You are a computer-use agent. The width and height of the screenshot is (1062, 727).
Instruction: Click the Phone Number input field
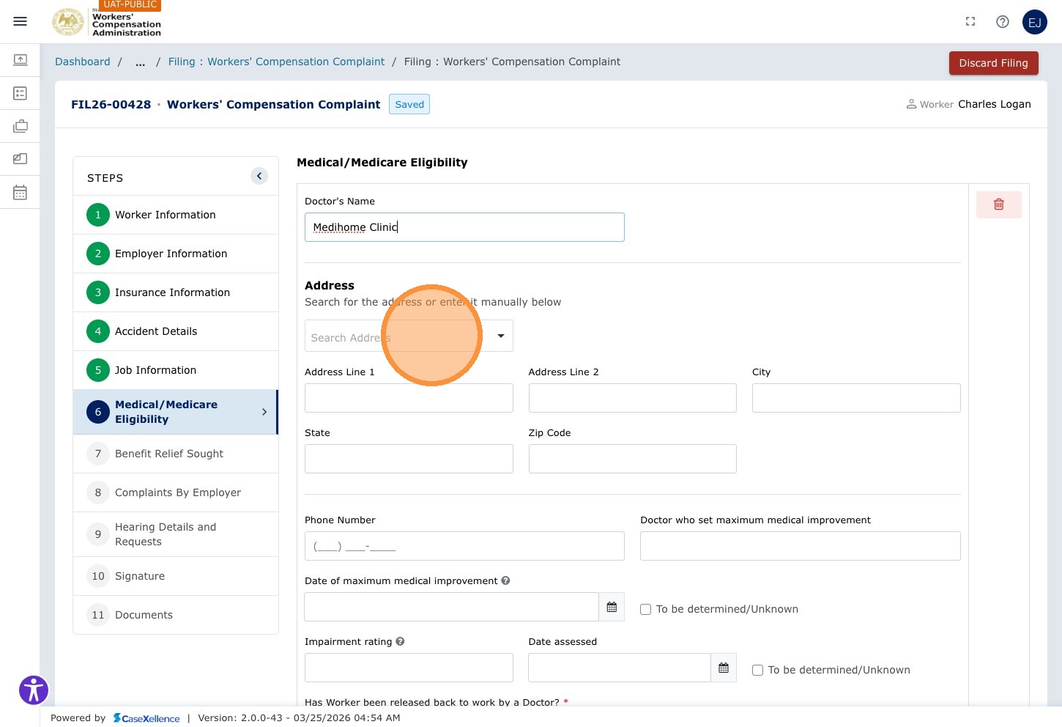[x=464, y=546]
